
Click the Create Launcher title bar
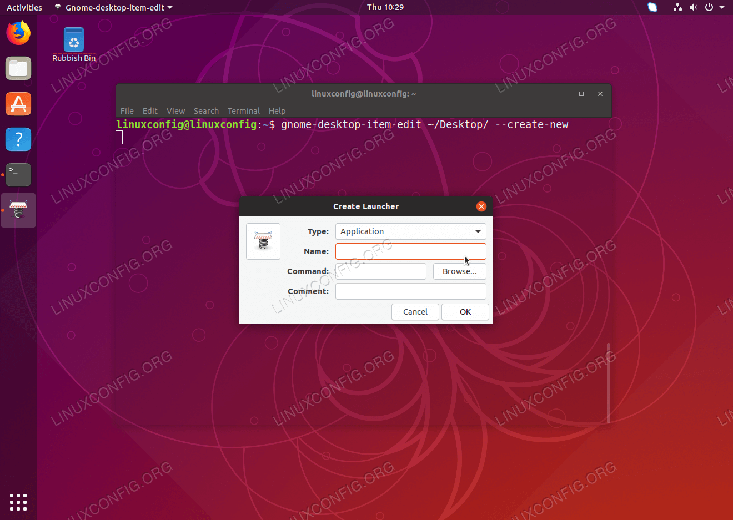coord(366,206)
